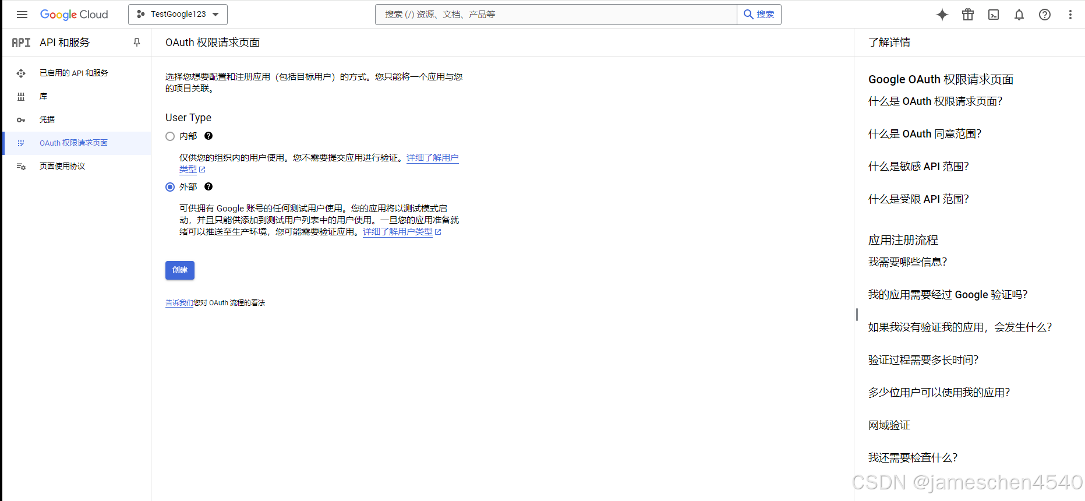Open 详细了解用户类型 link under 外部
The height and width of the screenshot is (501, 1085).
402,232
